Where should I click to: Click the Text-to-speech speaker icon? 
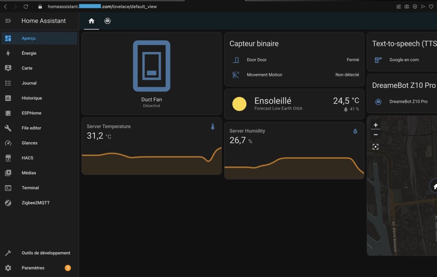378,59
